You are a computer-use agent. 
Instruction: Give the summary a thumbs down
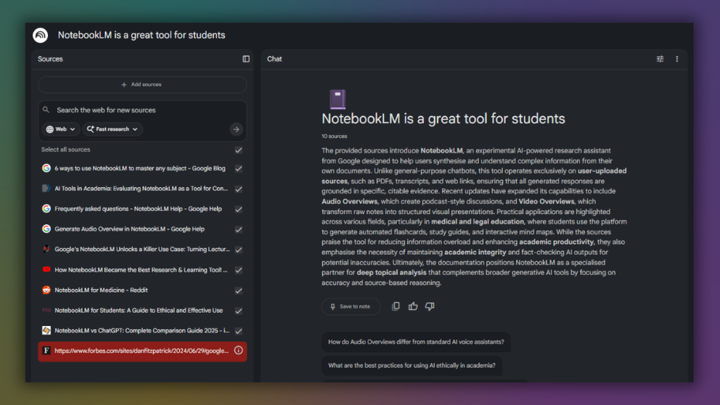(x=430, y=306)
